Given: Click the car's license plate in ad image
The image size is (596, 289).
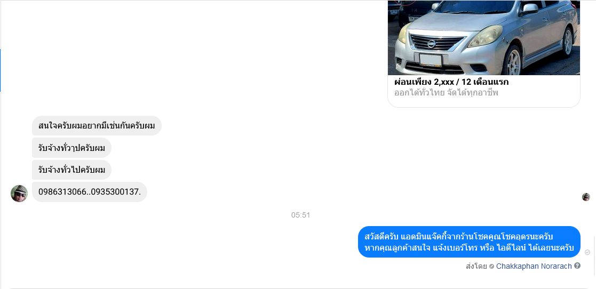Looking at the screenshot, I should 430,60.
